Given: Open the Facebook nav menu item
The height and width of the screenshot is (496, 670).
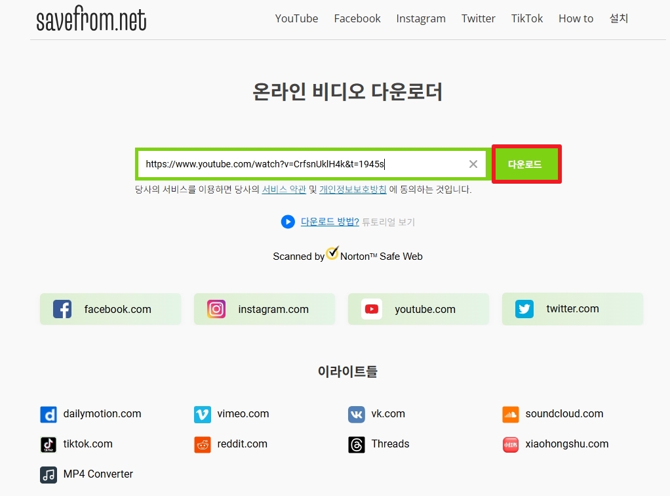Looking at the screenshot, I should click(357, 18).
